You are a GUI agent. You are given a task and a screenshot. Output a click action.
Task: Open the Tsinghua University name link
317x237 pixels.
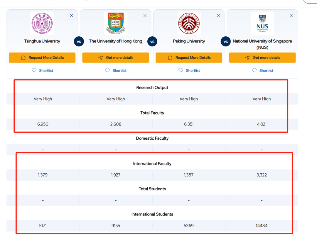[42, 41]
